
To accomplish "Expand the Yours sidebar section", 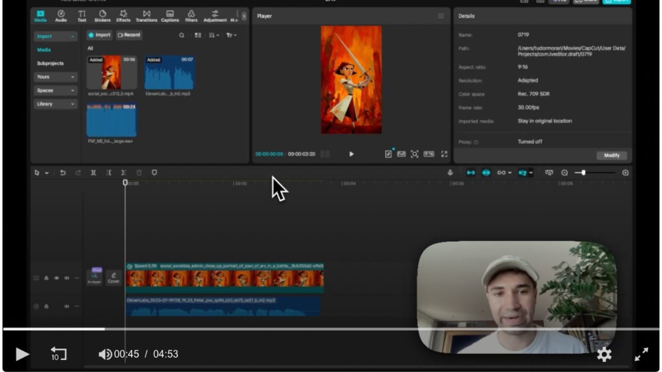I will [x=56, y=77].
